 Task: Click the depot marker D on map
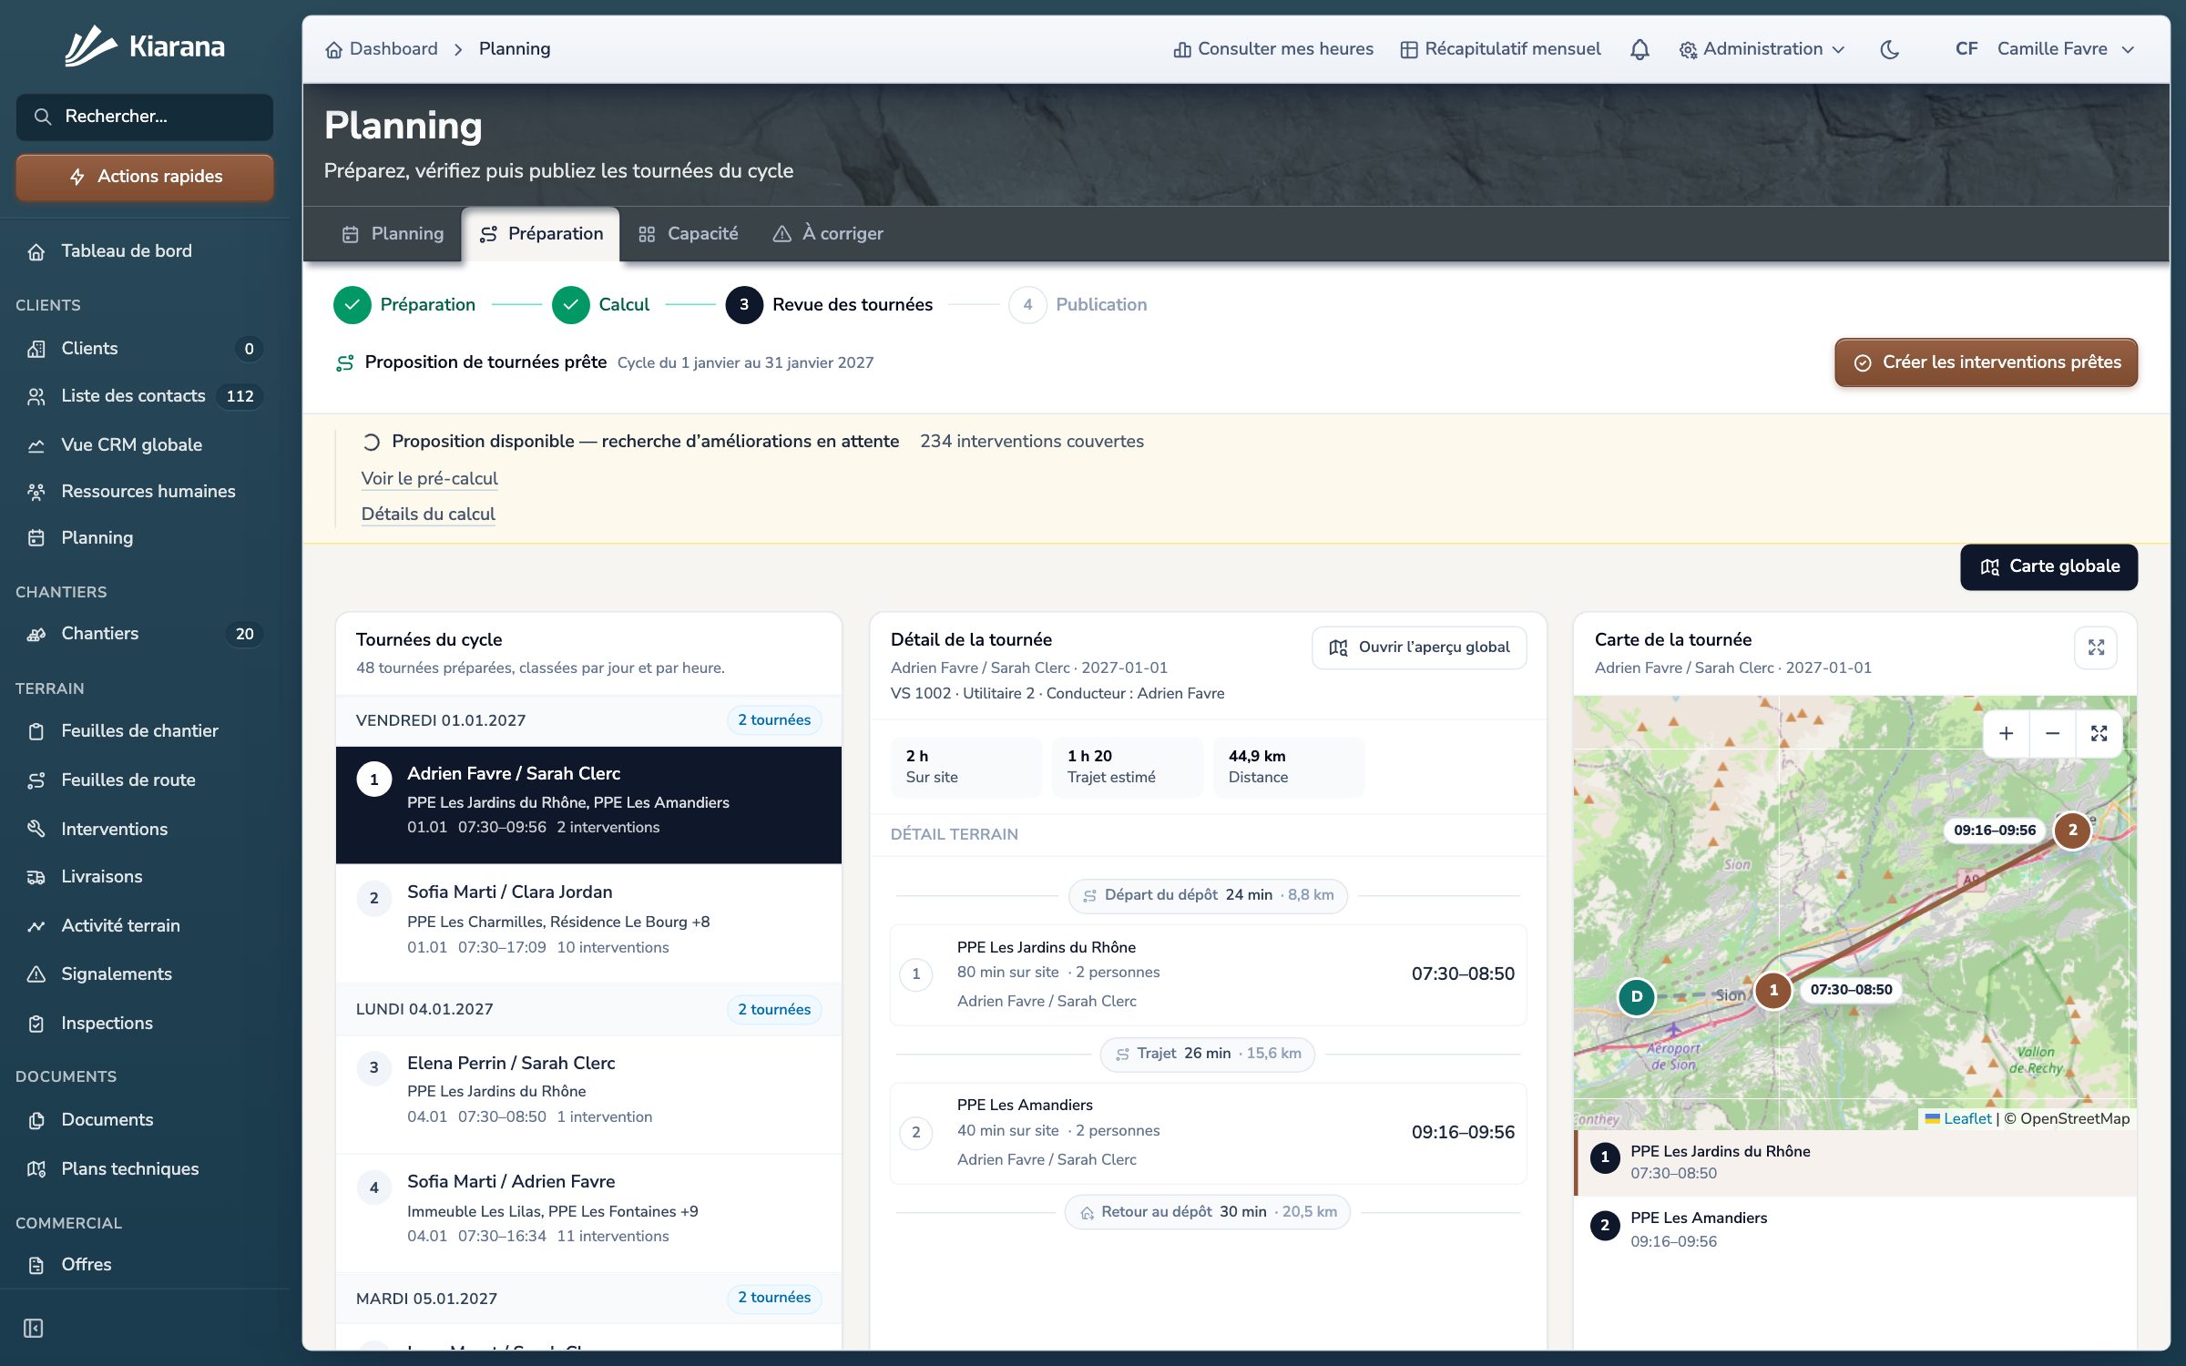[1637, 996]
